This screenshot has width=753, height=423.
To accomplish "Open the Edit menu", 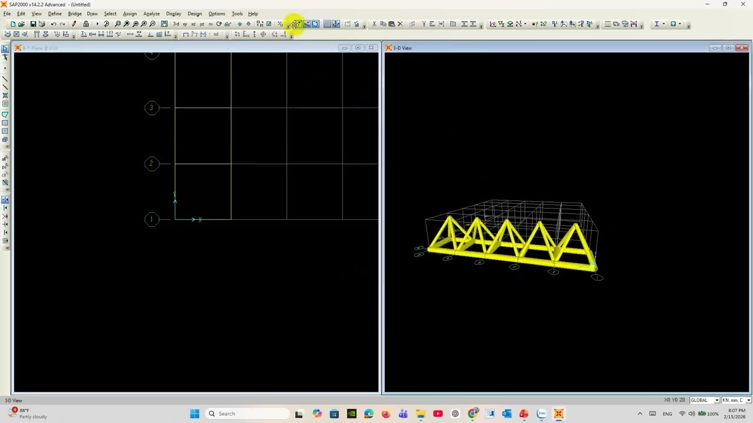I will pyautogui.click(x=21, y=14).
